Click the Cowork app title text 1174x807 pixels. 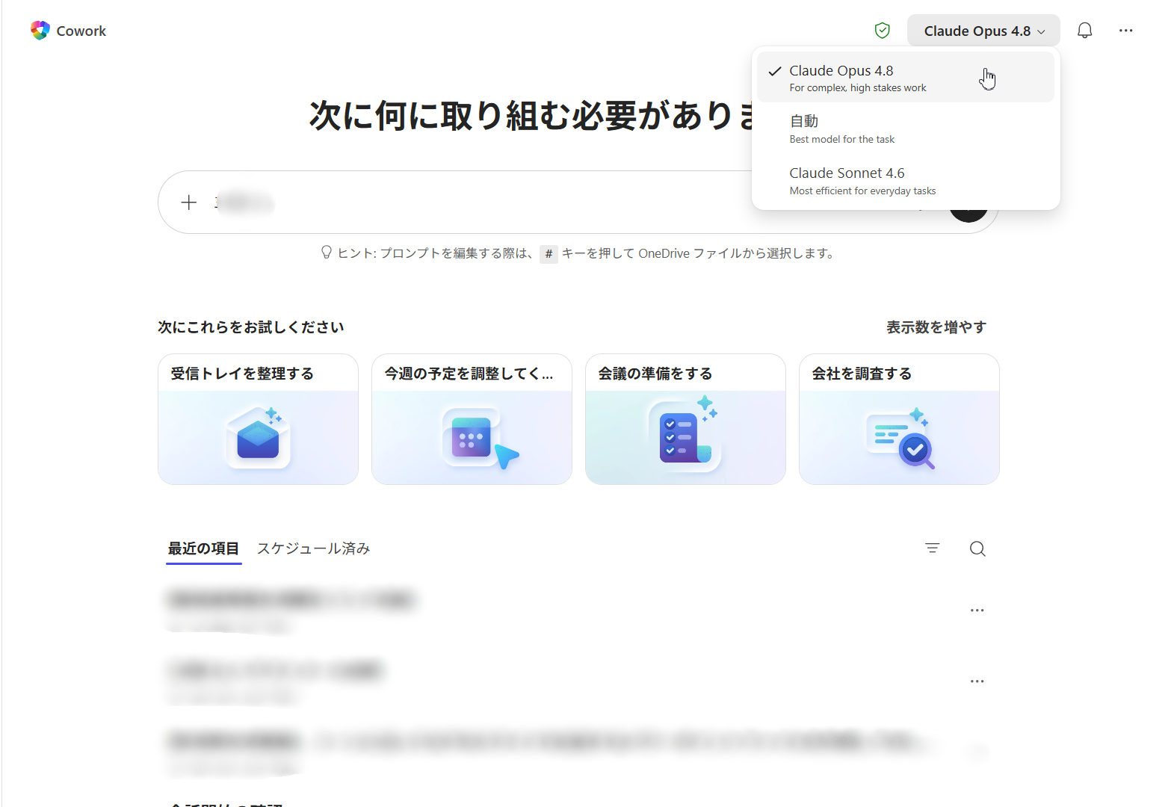point(81,31)
